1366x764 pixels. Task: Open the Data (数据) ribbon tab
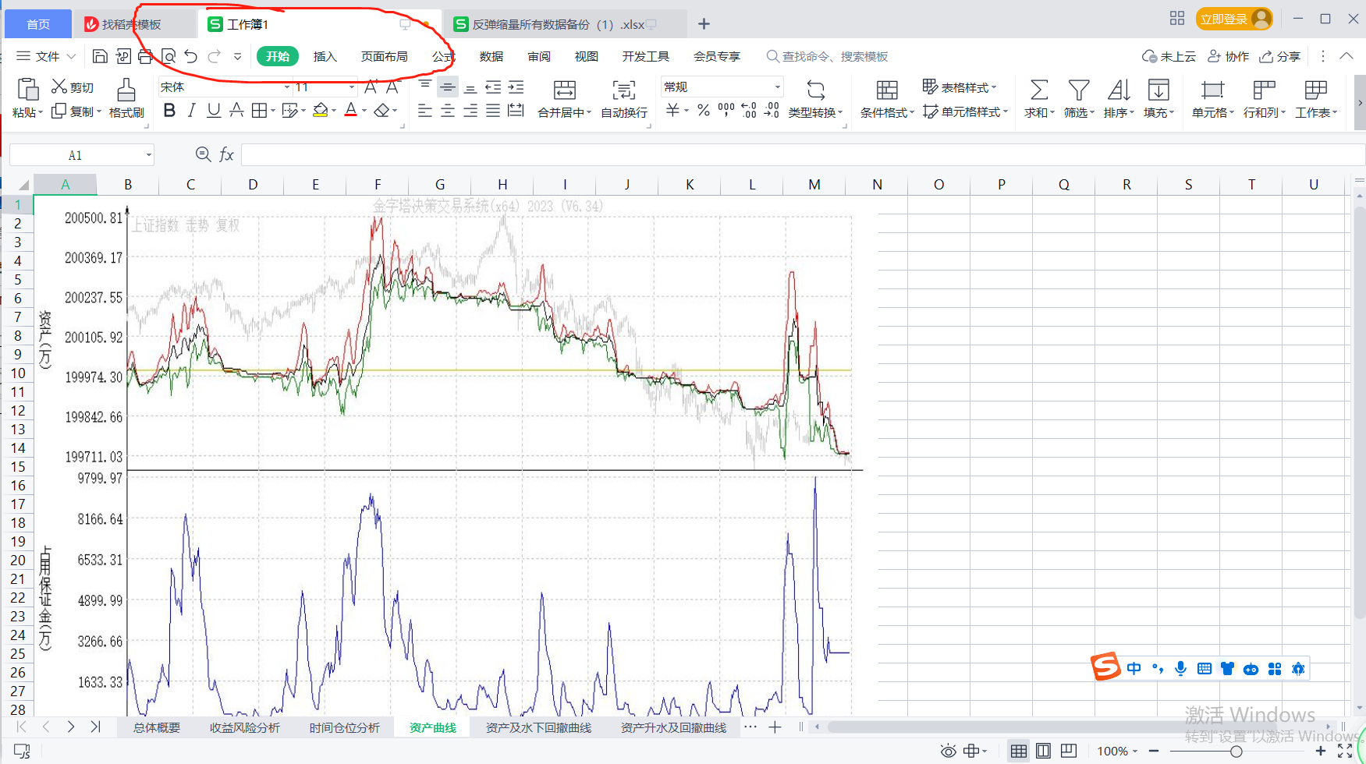491,56
